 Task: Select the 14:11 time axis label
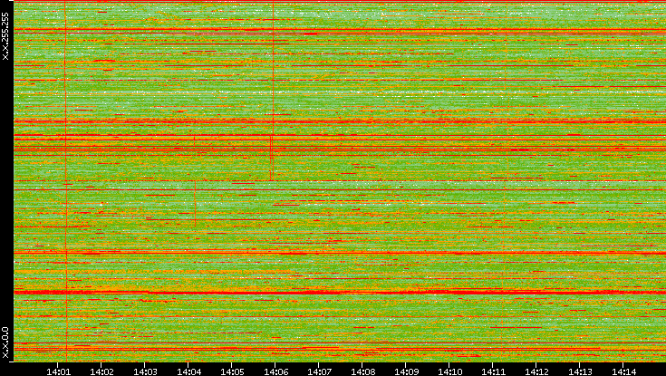493,371
